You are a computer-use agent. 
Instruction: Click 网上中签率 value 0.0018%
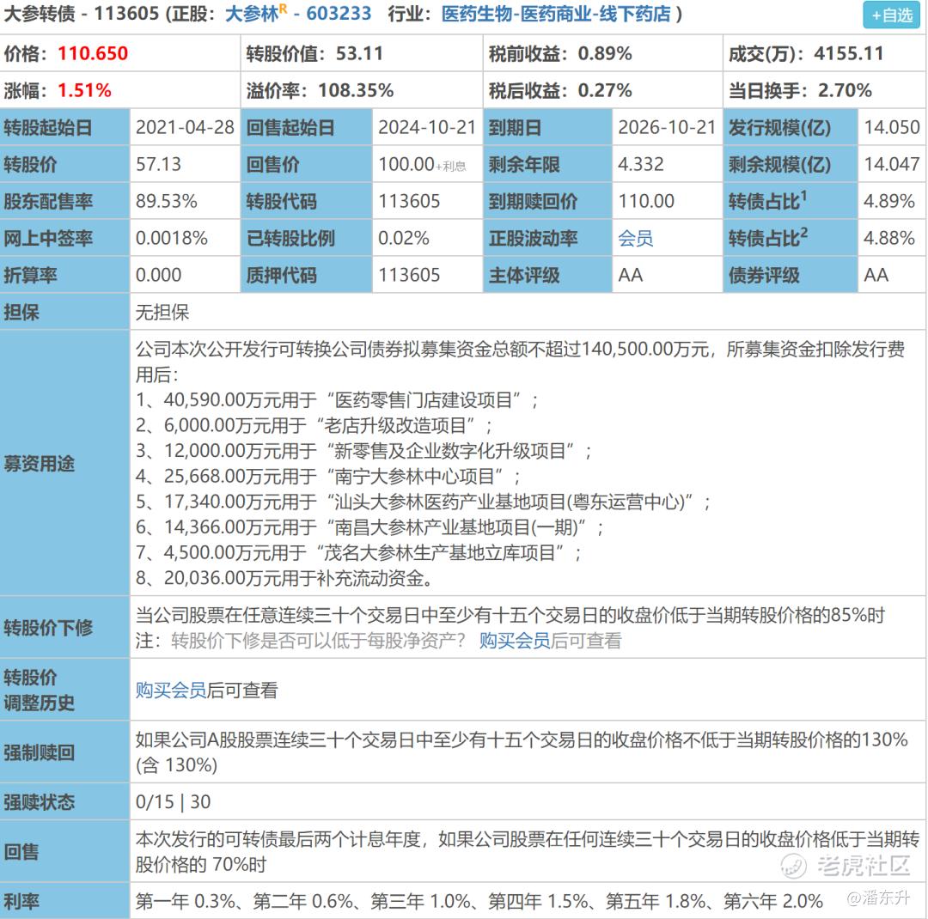click(x=172, y=238)
